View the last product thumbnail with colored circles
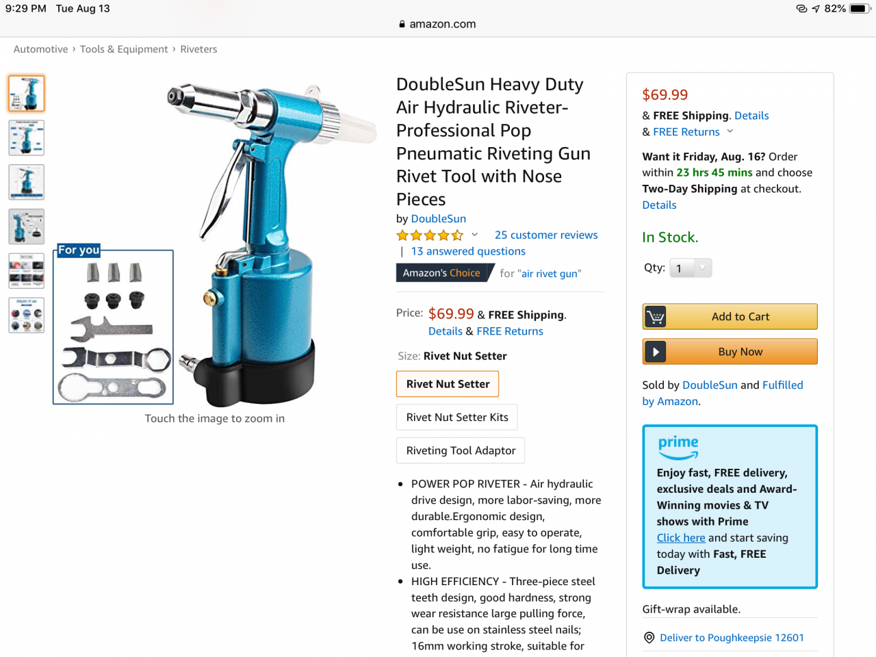Screen dimensions: 876x657 coord(27,315)
